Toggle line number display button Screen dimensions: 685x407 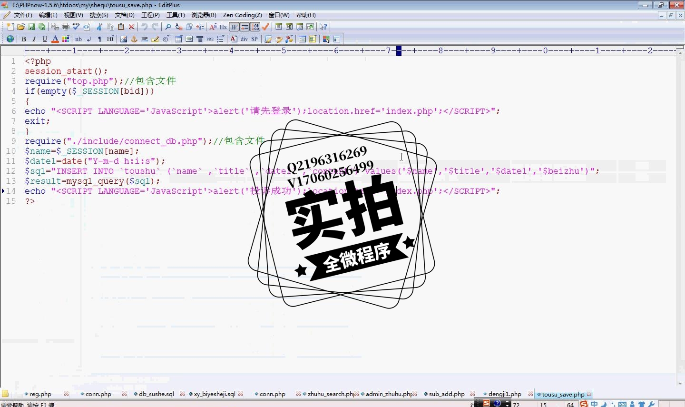tap(255, 27)
